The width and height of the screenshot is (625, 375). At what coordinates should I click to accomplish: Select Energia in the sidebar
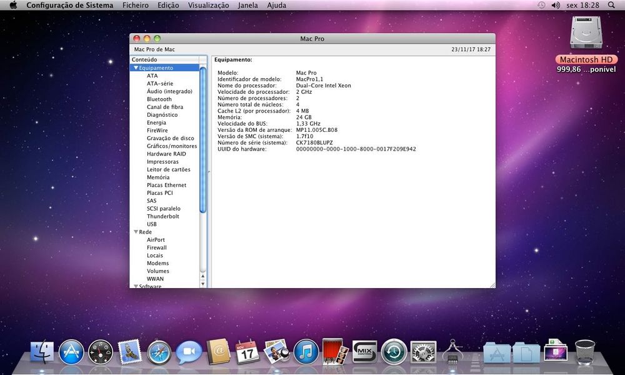(156, 122)
